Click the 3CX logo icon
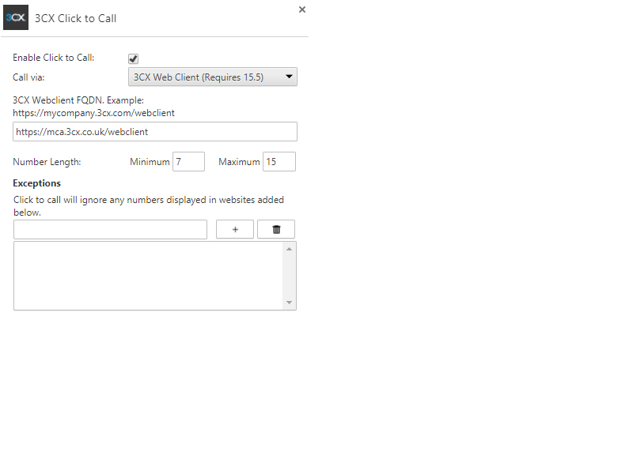The image size is (633, 474). click(x=16, y=17)
